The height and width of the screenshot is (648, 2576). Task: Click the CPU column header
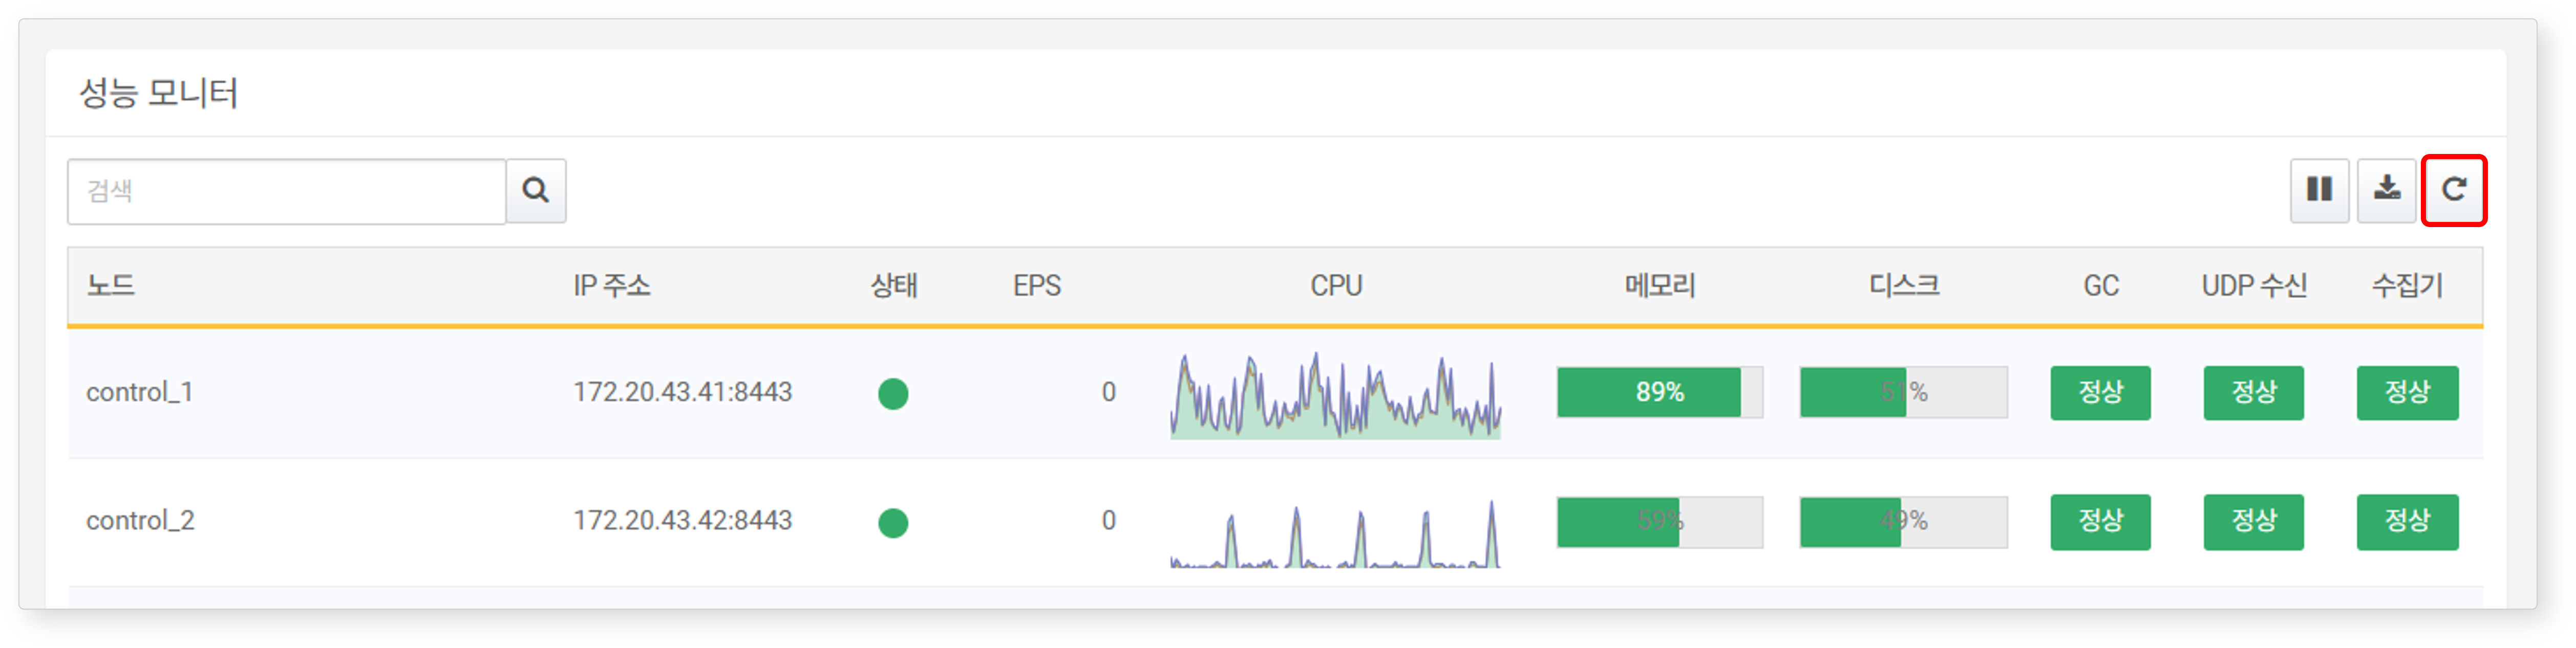(x=1336, y=286)
